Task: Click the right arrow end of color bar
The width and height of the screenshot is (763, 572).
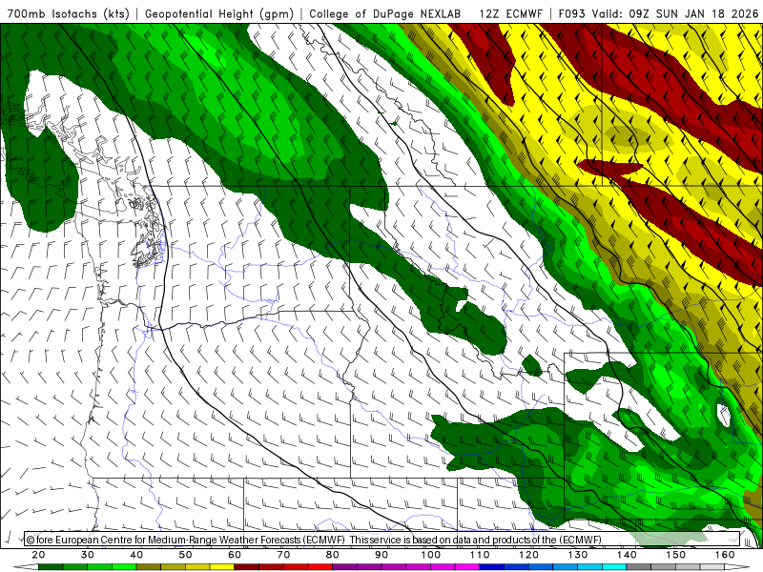Action: [x=737, y=567]
